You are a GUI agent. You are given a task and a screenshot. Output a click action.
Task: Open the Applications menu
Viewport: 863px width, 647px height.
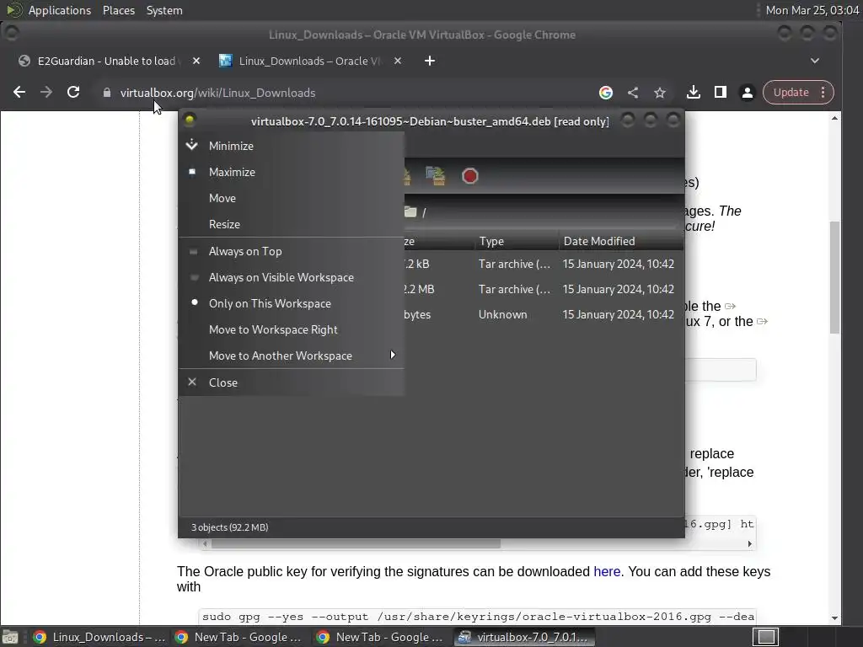tap(60, 10)
